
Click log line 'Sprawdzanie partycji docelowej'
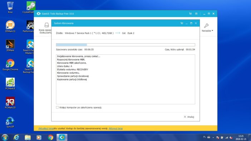(73, 76)
